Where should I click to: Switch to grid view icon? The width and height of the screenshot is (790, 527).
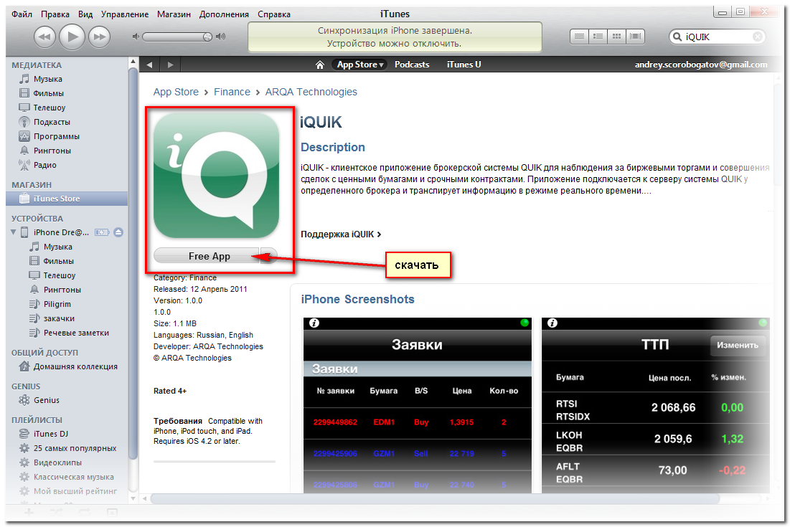click(616, 37)
